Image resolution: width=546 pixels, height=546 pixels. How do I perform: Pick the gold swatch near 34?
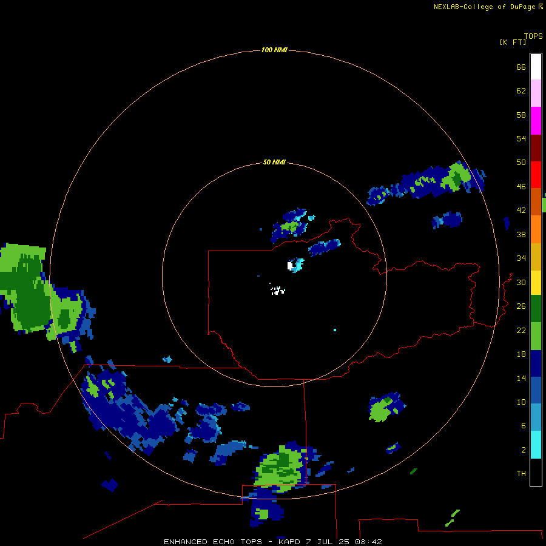coord(536,257)
